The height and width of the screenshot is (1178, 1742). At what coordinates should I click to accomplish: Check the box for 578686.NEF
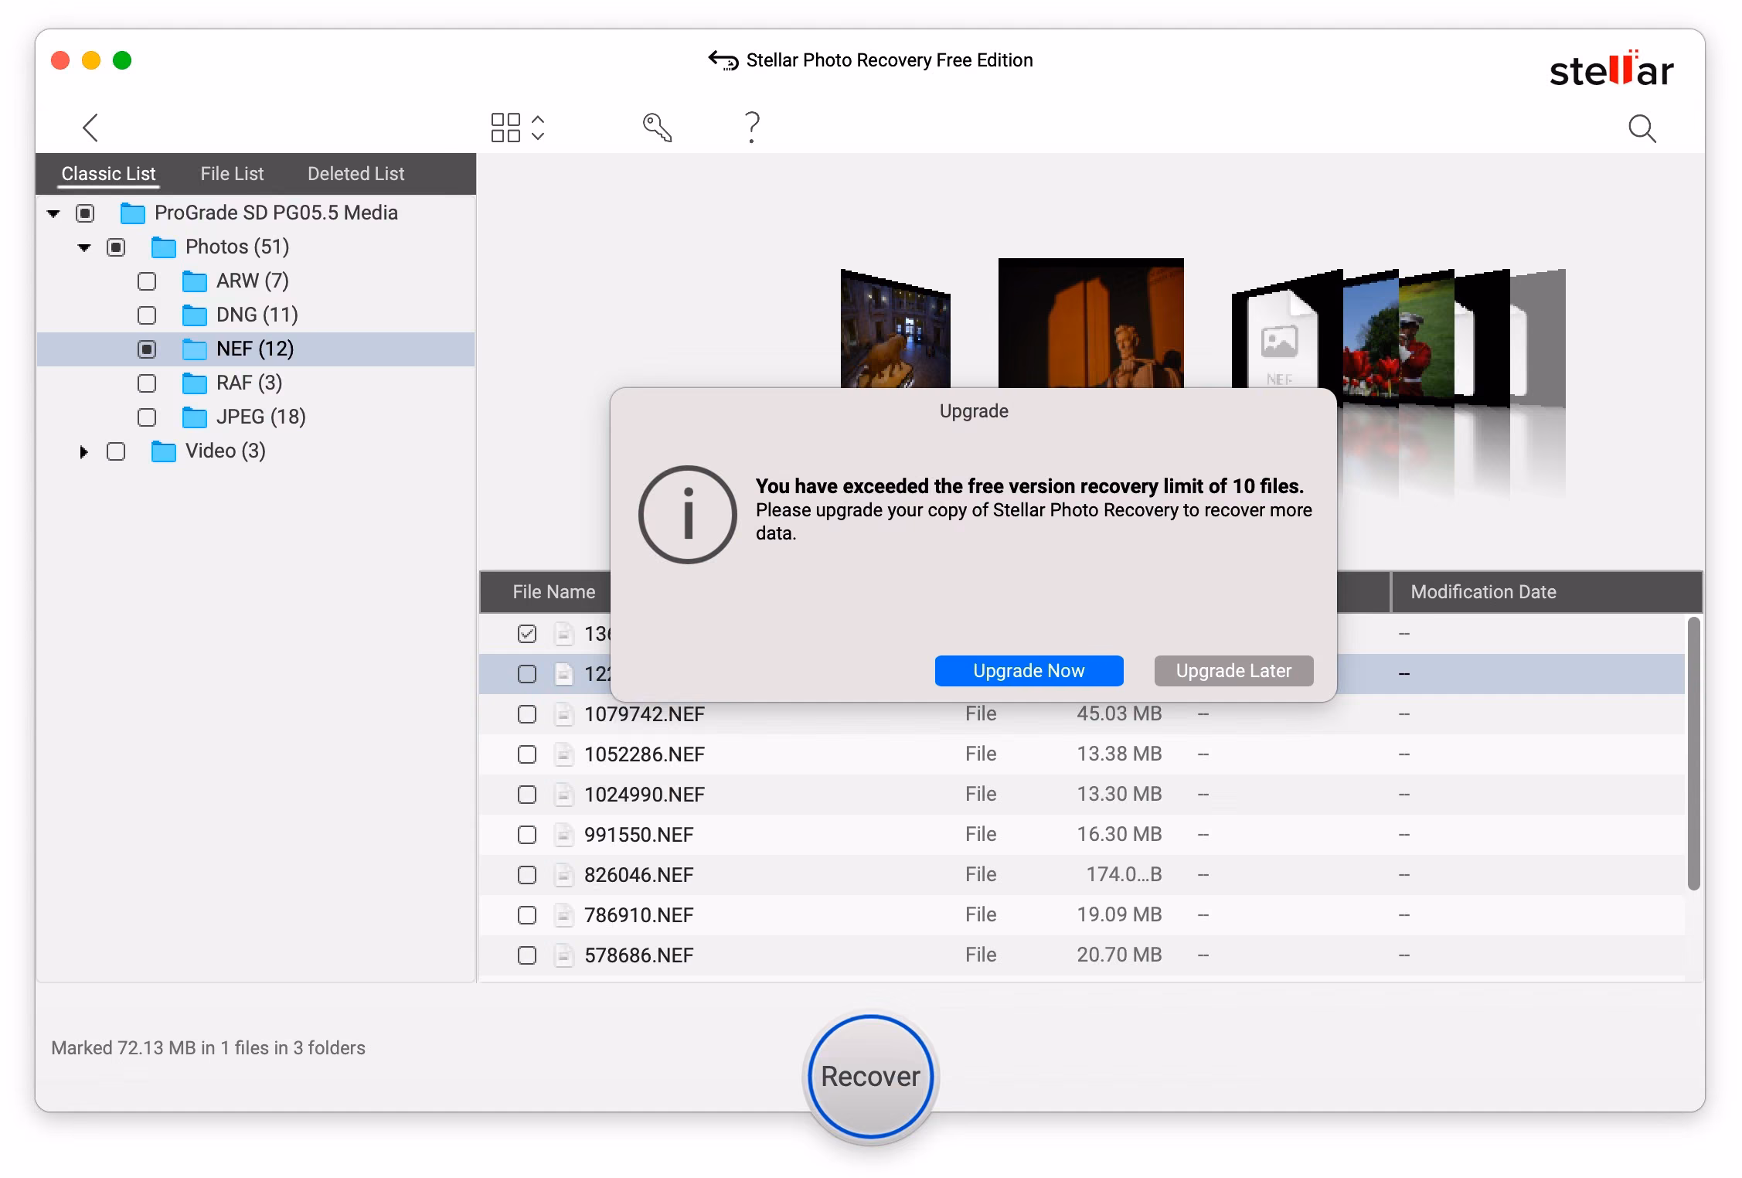tap(527, 955)
